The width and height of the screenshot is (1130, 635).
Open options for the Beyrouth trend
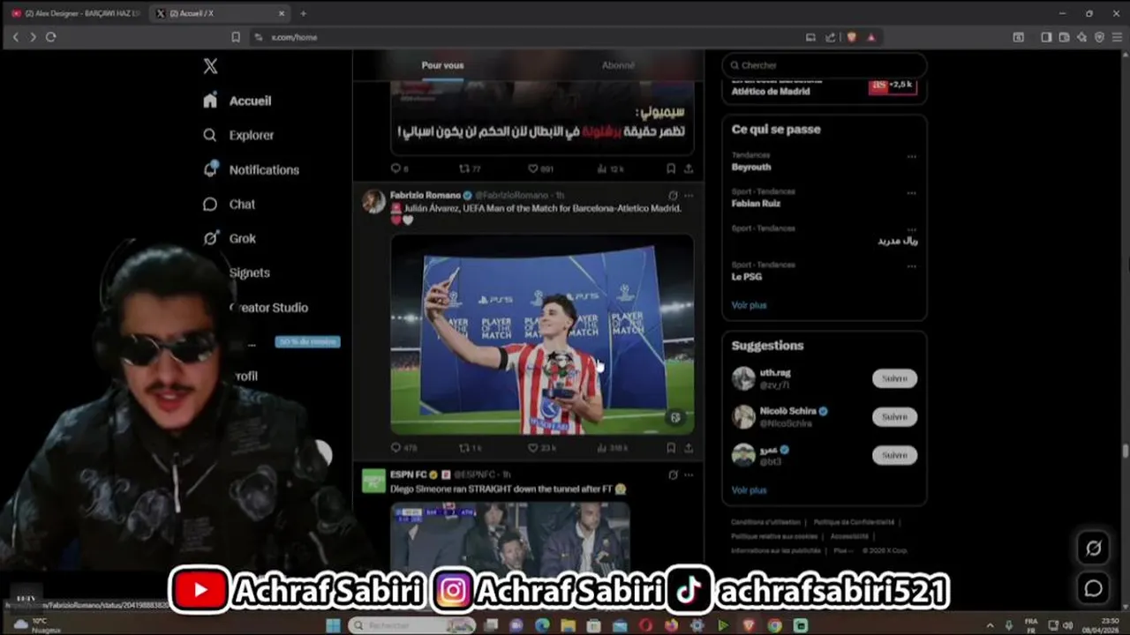tap(911, 156)
